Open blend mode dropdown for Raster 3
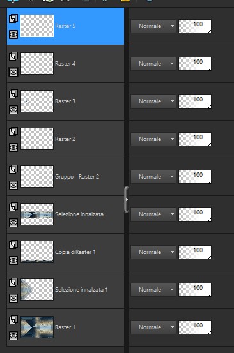This screenshot has width=234, height=353. point(153,101)
